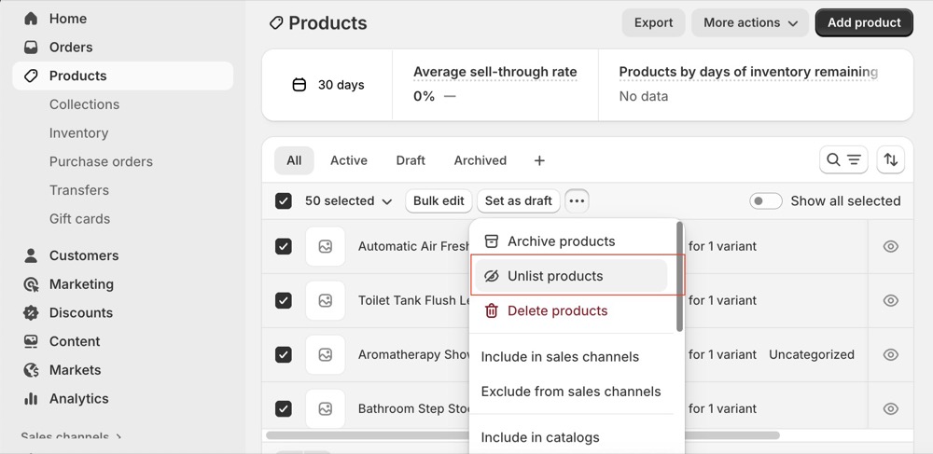
Task: Click the eye preview icon for Bathroom Step Stool
Action: [891, 408]
